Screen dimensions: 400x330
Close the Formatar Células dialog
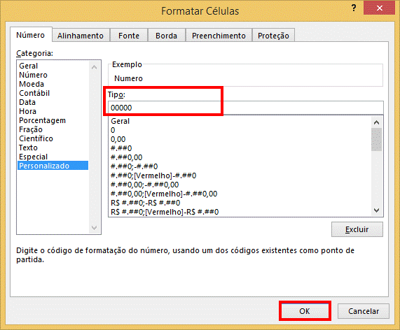point(380,8)
